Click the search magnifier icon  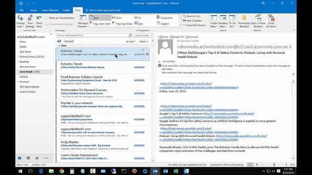click(130, 35)
